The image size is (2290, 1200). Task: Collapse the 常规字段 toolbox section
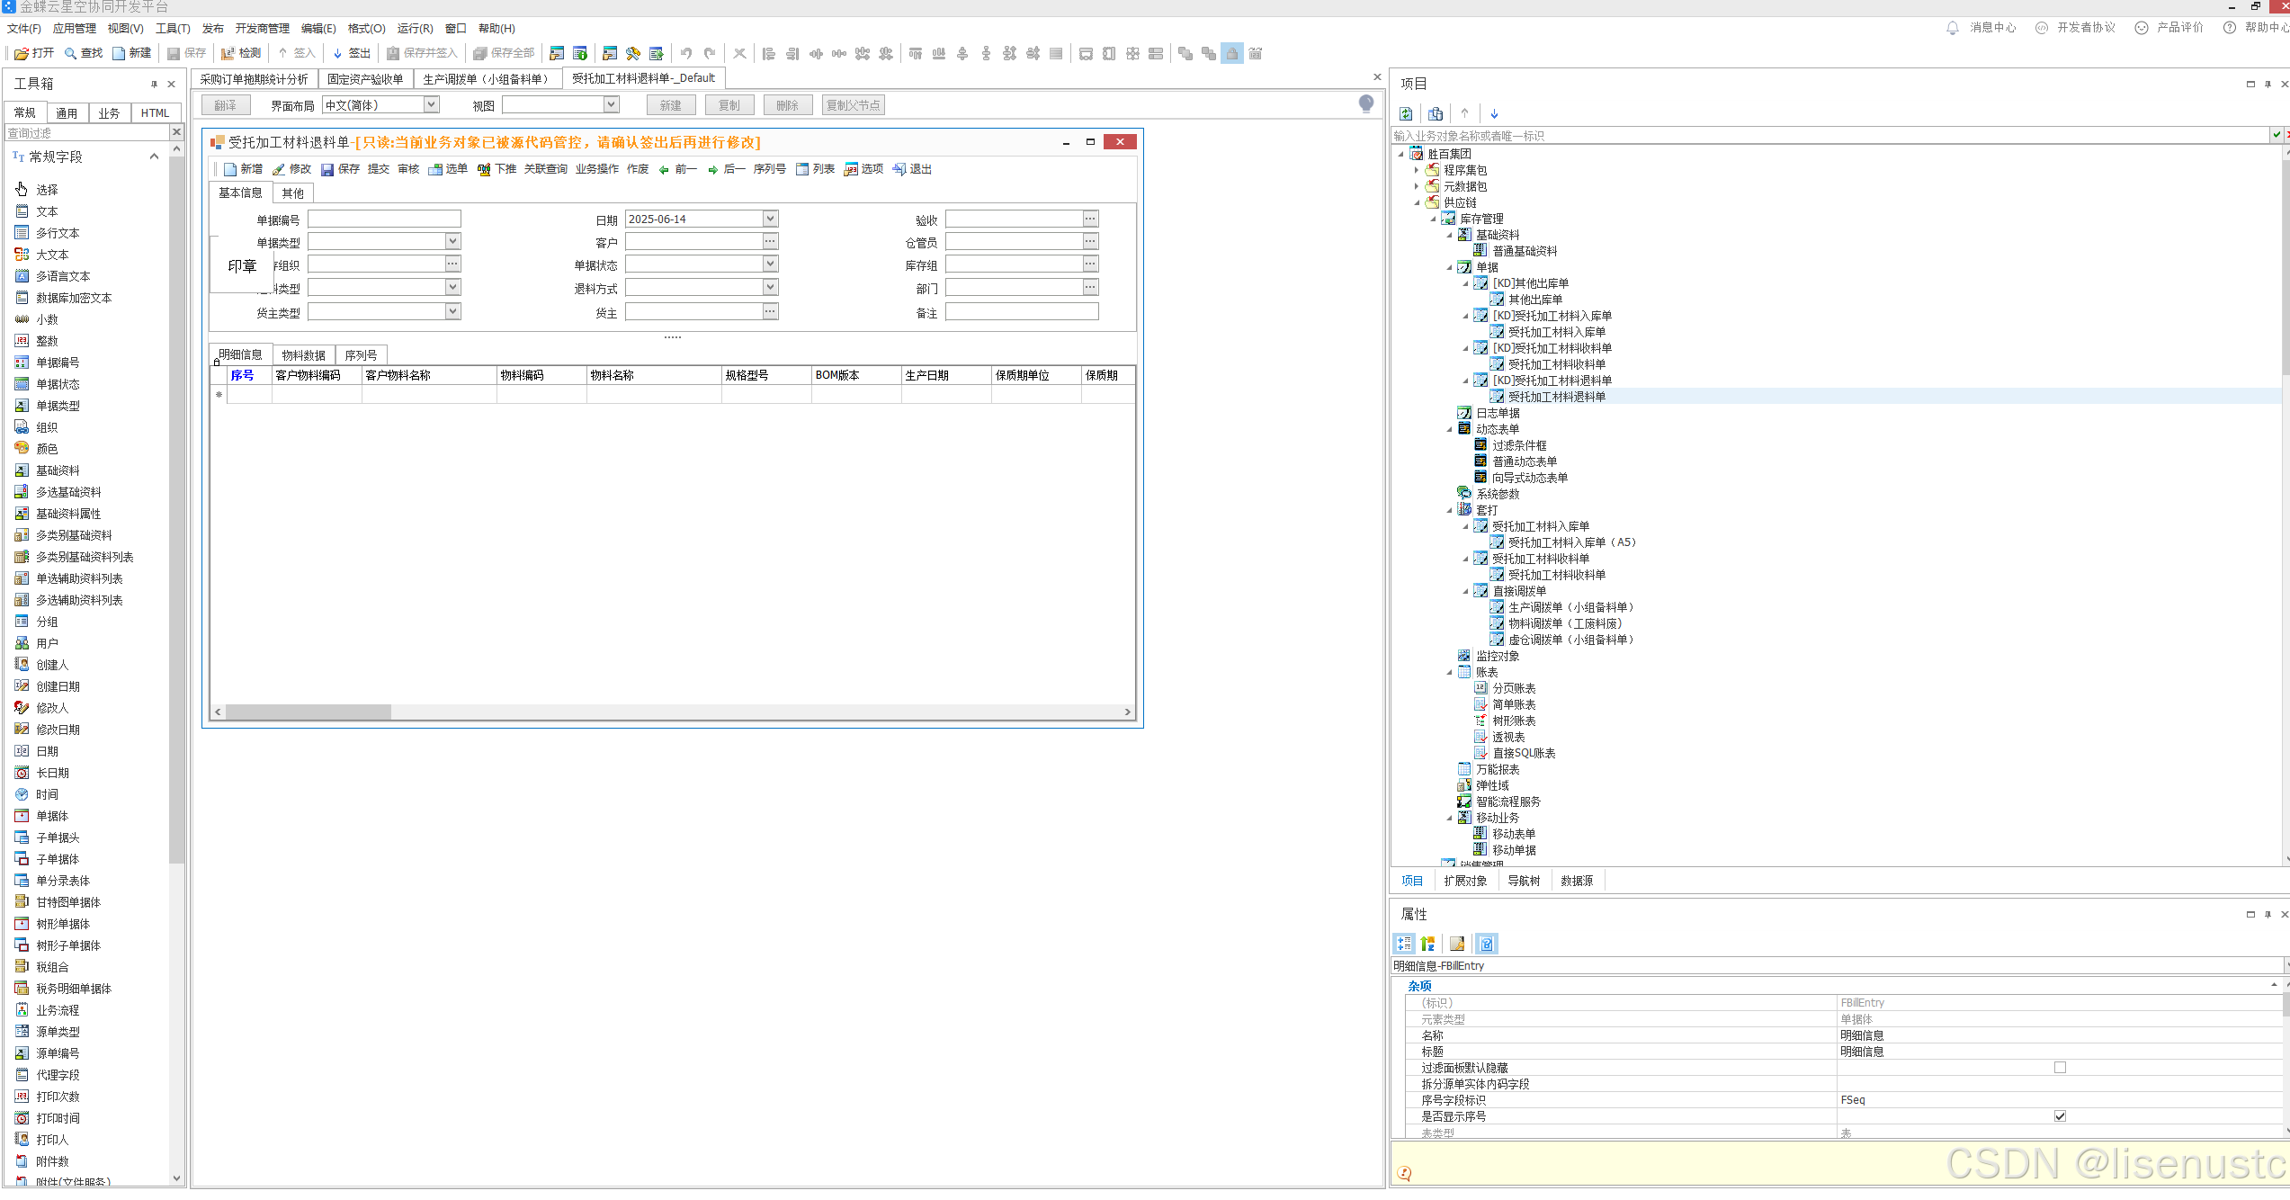coord(154,157)
